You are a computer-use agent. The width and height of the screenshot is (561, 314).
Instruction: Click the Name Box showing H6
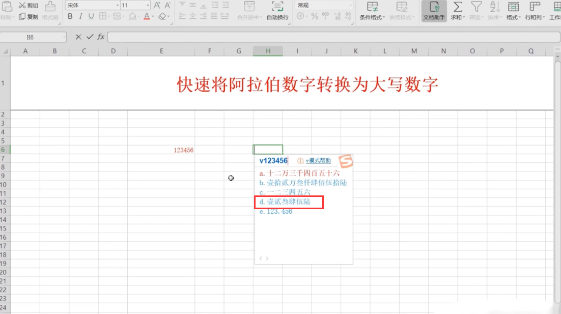(x=33, y=37)
